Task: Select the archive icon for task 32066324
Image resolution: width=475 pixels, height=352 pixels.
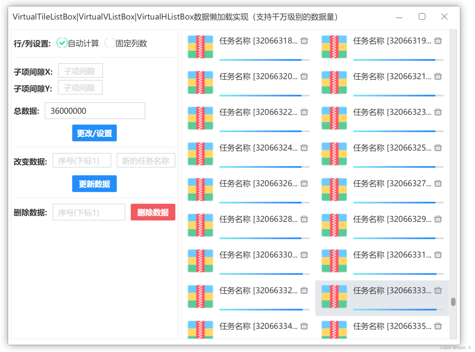Action: 200,154
